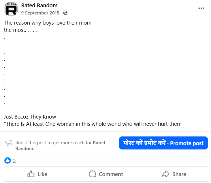Click the post's first line about boys and mom
Viewport: 211px width, 183px height.
48,23
